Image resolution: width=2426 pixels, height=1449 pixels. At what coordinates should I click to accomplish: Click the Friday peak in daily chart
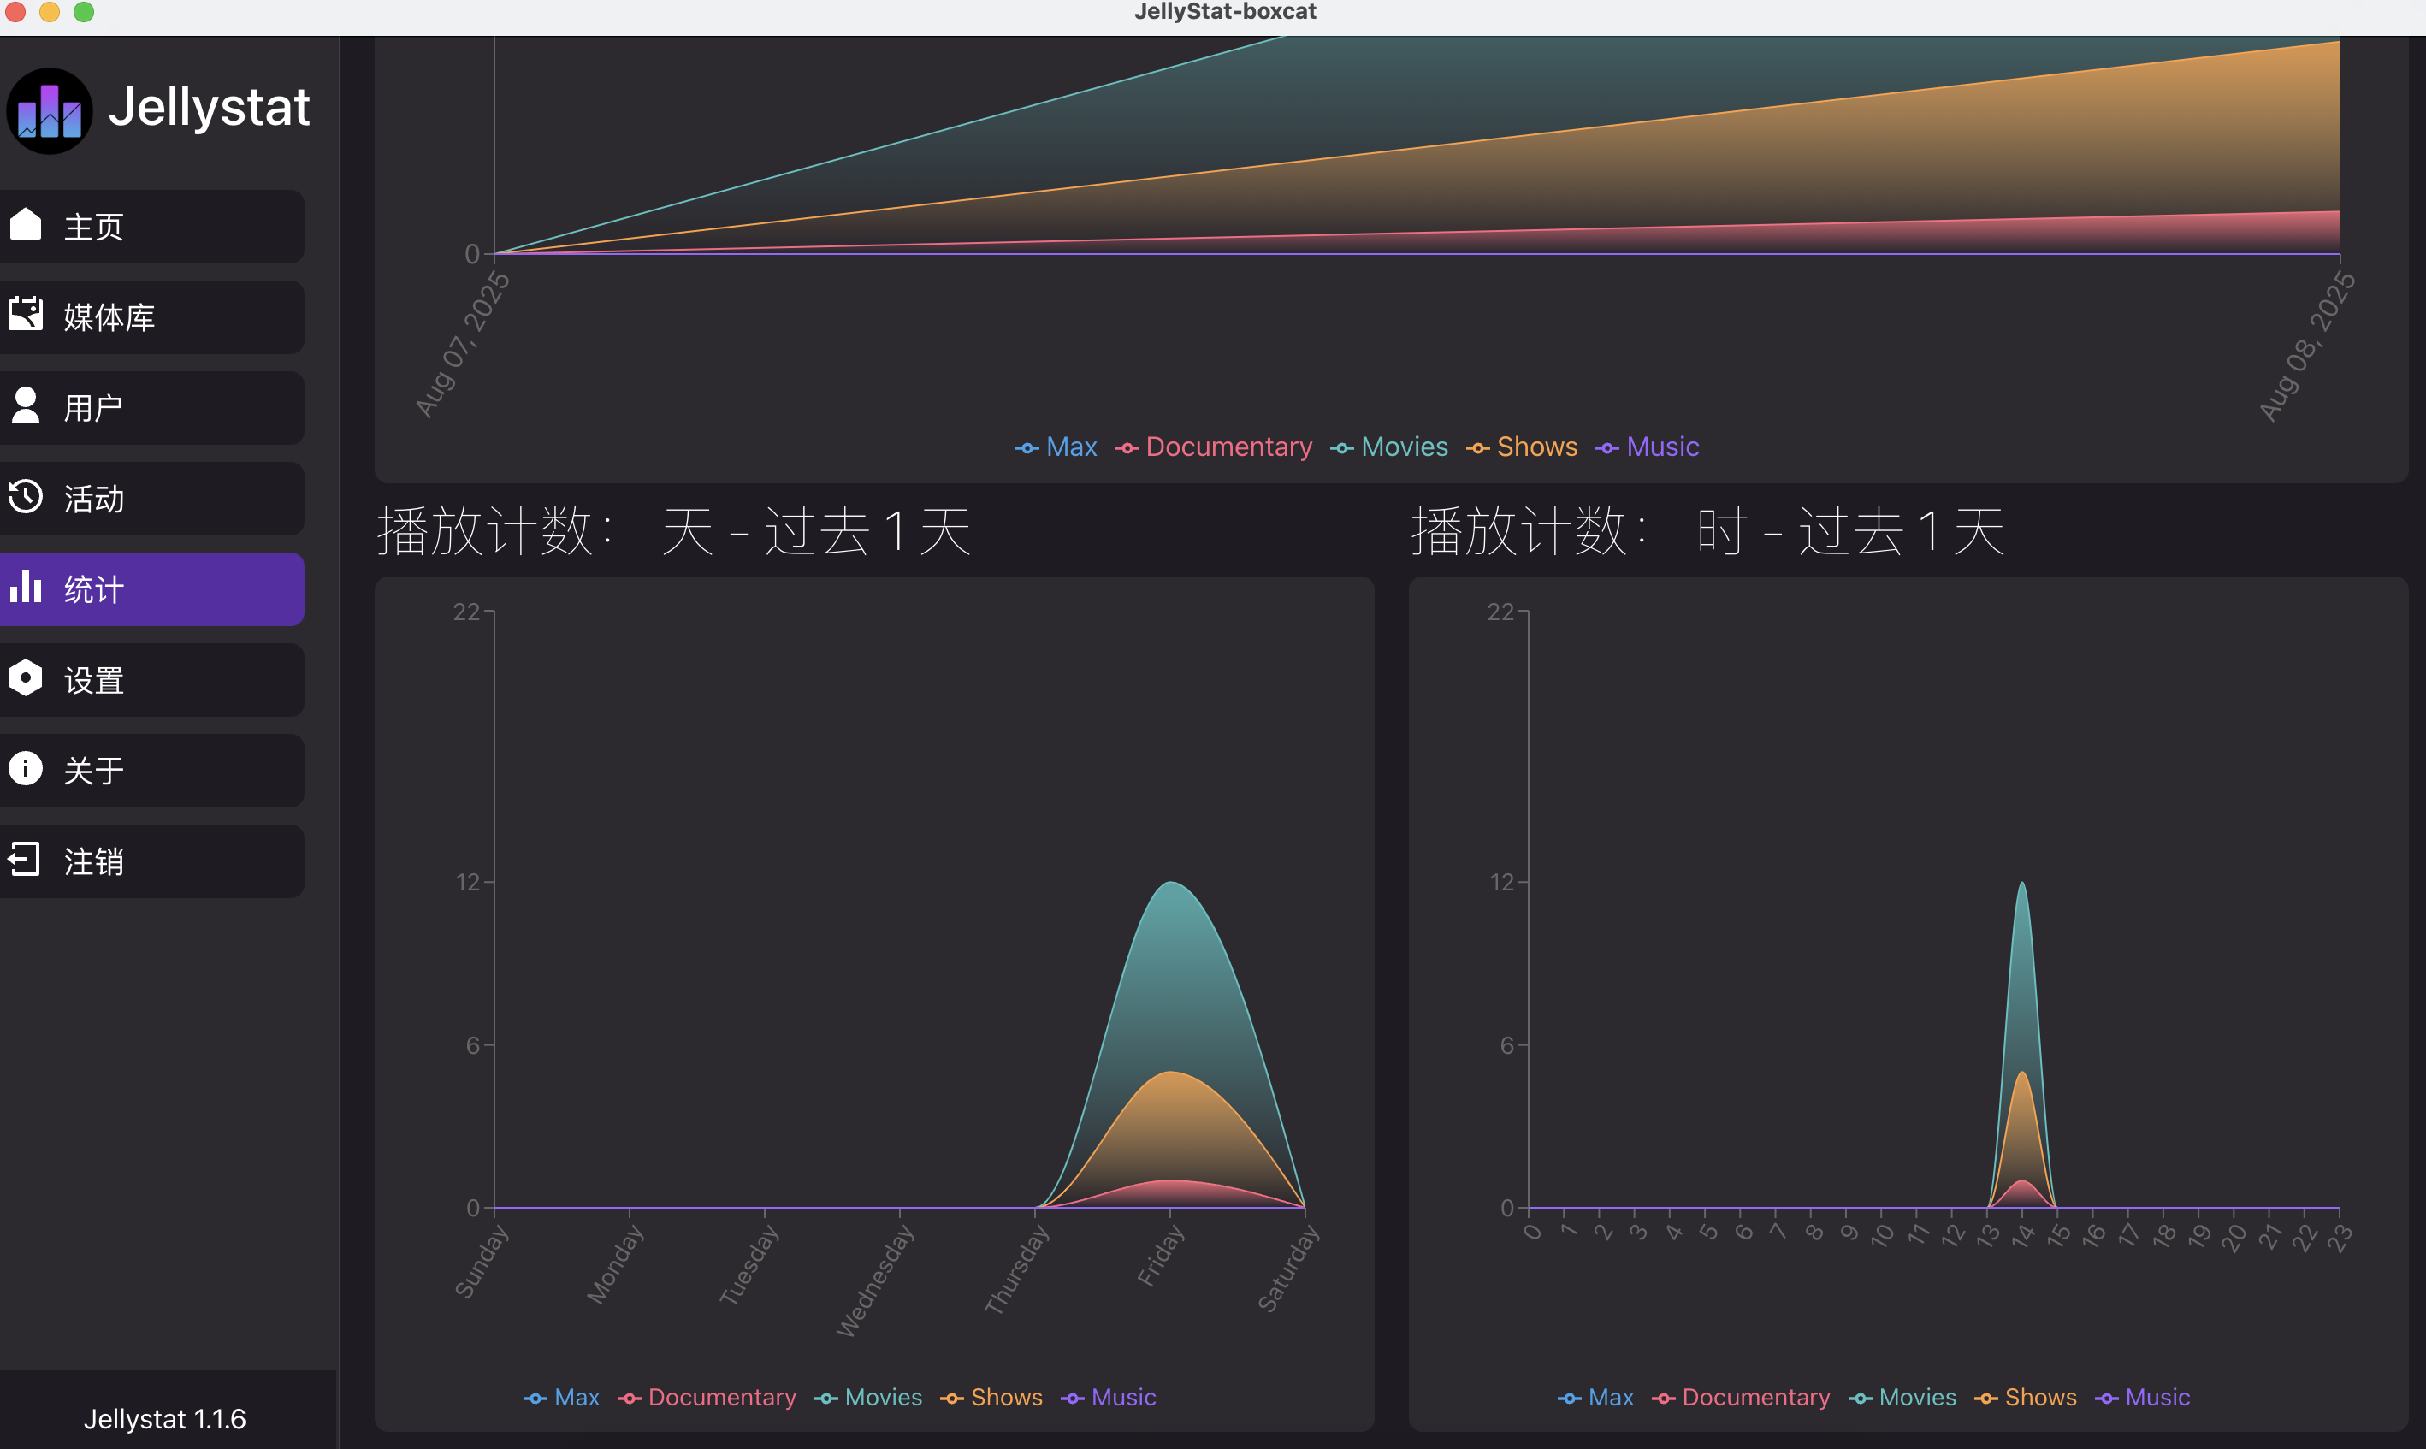point(1170,883)
